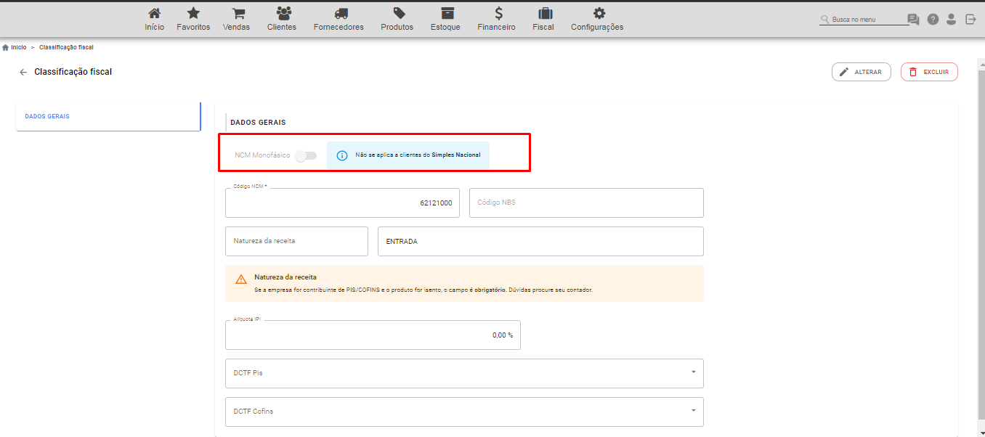Click the help question mark icon
985x437 pixels.
(933, 20)
